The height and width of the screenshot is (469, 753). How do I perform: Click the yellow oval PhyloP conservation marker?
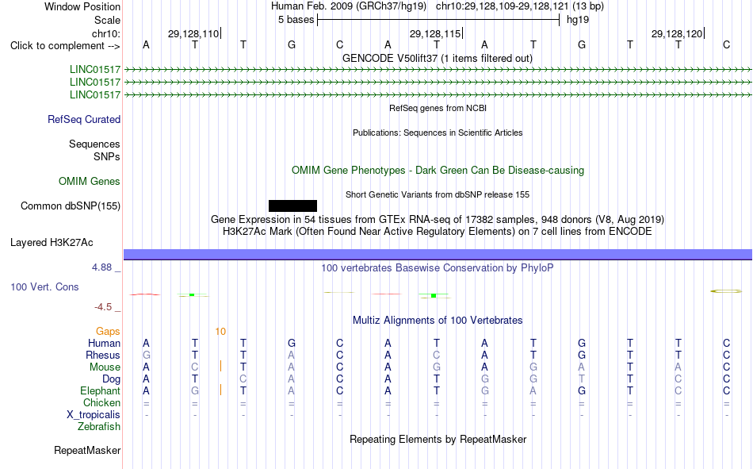(726, 291)
